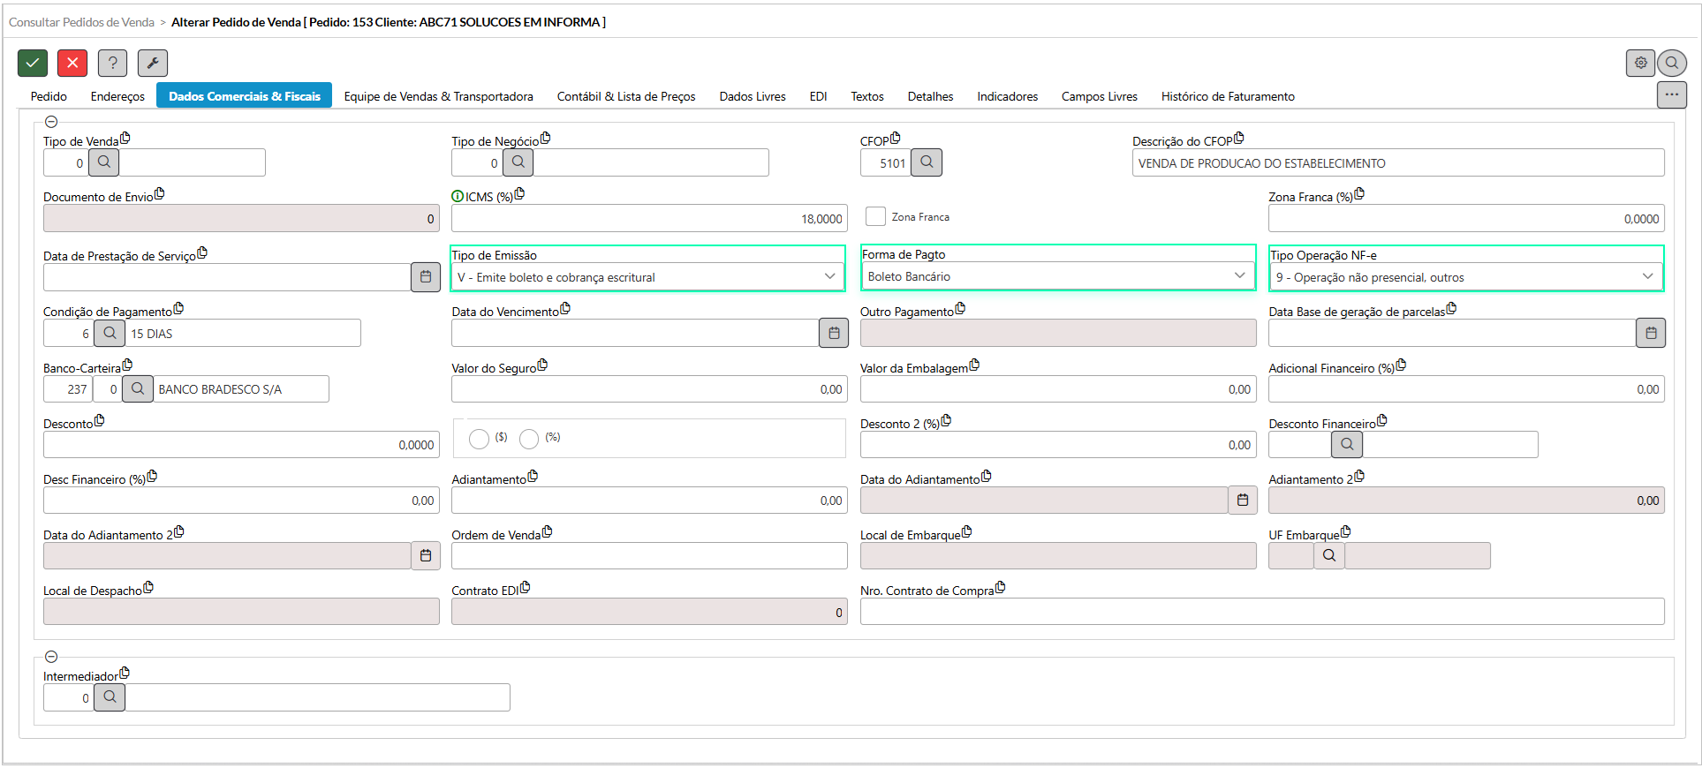
Task: Switch to the Endereços tab
Action: pyautogui.click(x=117, y=96)
